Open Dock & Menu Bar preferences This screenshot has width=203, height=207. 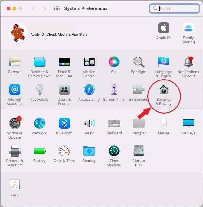tap(64, 62)
